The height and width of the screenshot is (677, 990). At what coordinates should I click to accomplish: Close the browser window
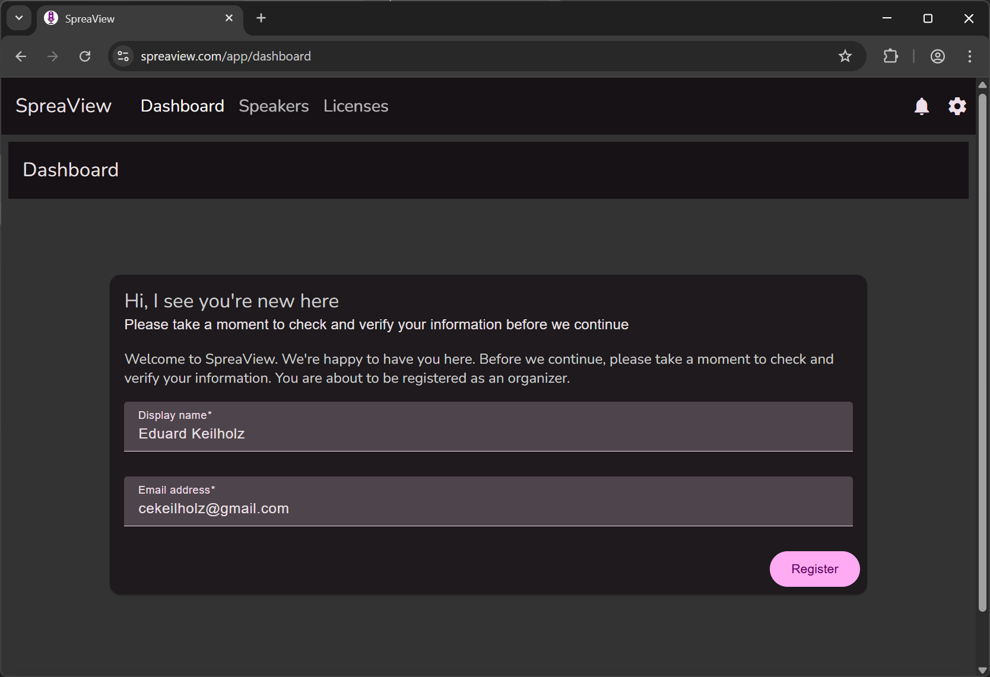(969, 18)
